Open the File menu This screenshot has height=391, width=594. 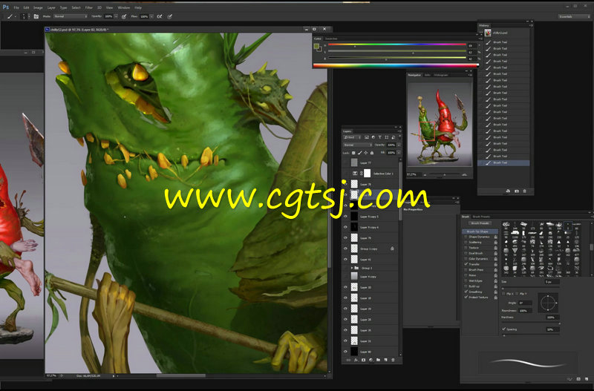pos(16,7)
